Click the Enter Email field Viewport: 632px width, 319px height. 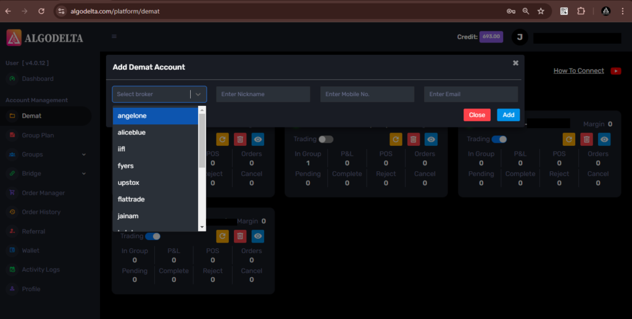click(x=471, y=94)
